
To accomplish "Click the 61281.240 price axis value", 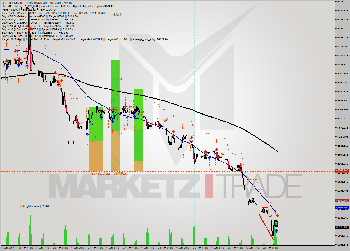I will click(x=342, y=217).
